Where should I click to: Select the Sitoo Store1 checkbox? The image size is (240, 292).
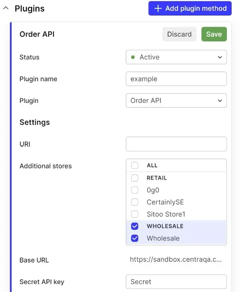point(135,214)
